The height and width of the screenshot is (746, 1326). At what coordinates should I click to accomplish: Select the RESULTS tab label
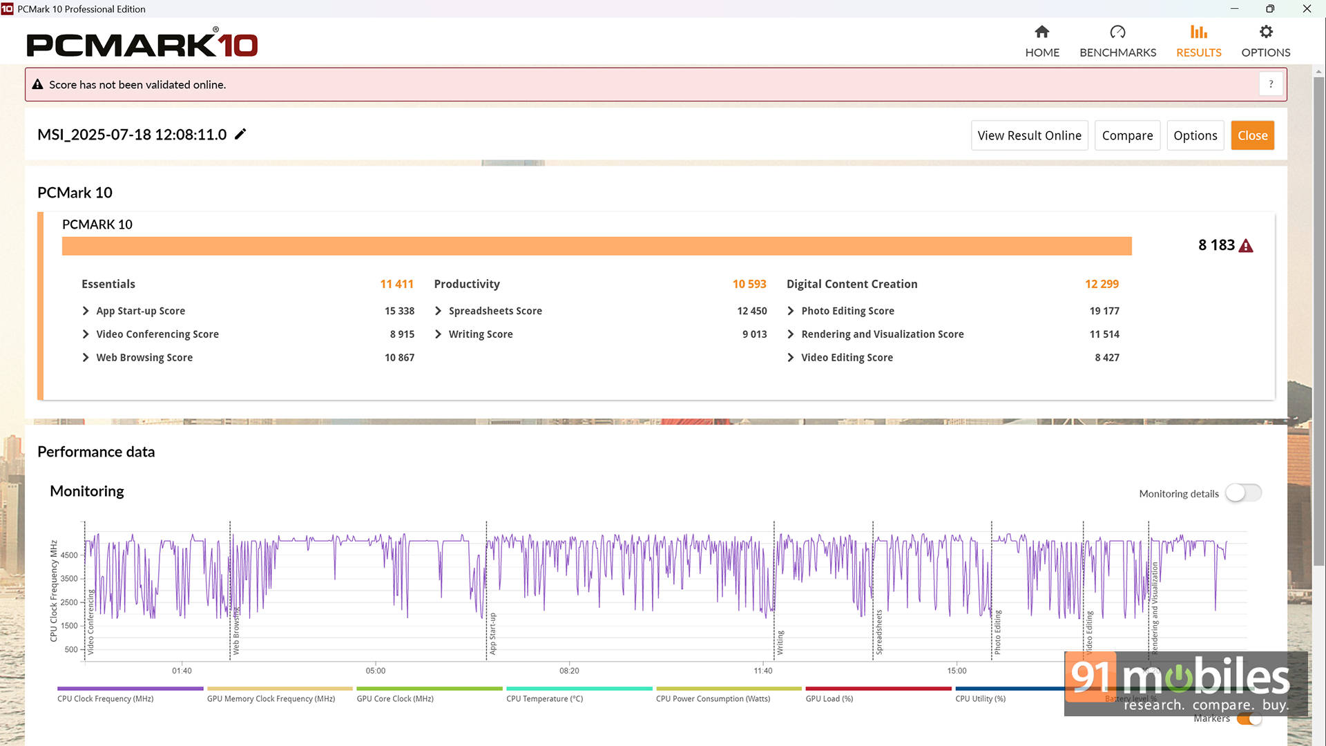coord(1199,52)
